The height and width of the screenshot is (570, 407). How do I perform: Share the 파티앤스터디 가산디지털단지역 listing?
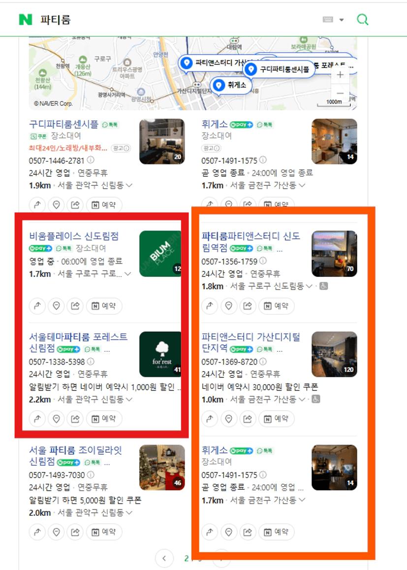coord(247,419)
